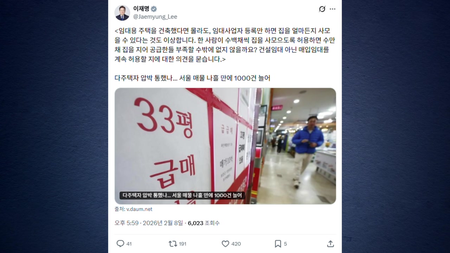
Task: Bookmark this post
Action: (x=278, y=244)
